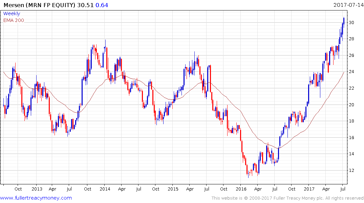Click the 16 price axis label

coord(351,138)
